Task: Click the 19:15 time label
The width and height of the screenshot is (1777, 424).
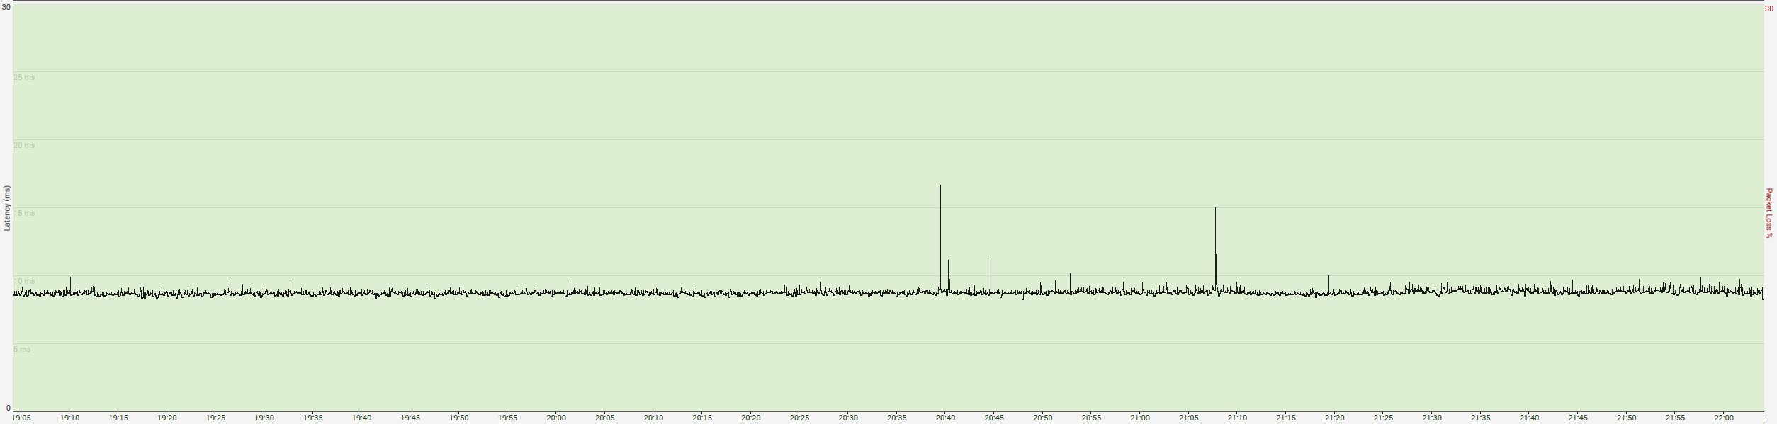Action: point(118,418)
